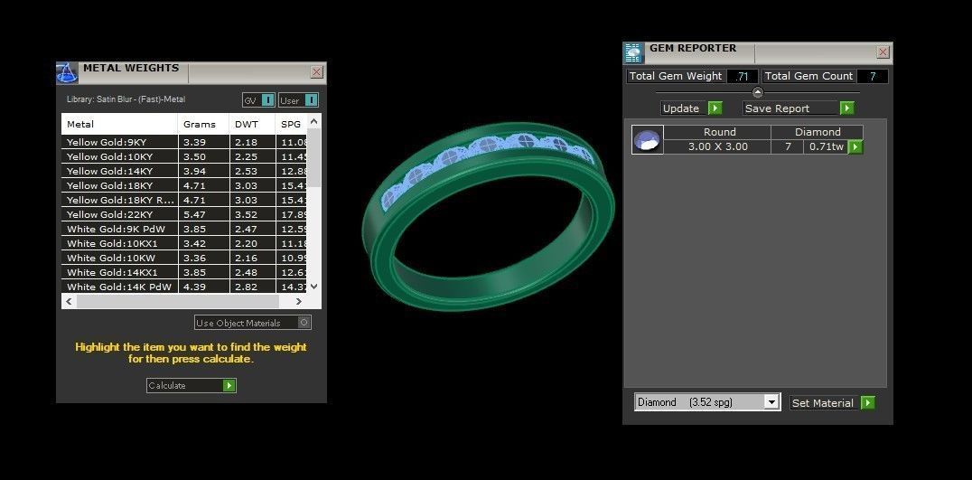Sort by the SPG column header
The image size is (972, 480).
(292, 124)
